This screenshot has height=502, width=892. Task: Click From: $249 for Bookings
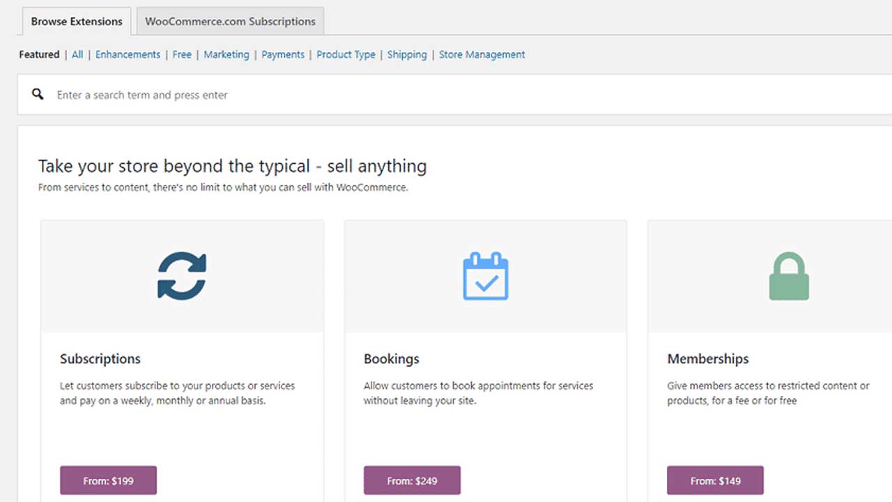click(412, 480)
